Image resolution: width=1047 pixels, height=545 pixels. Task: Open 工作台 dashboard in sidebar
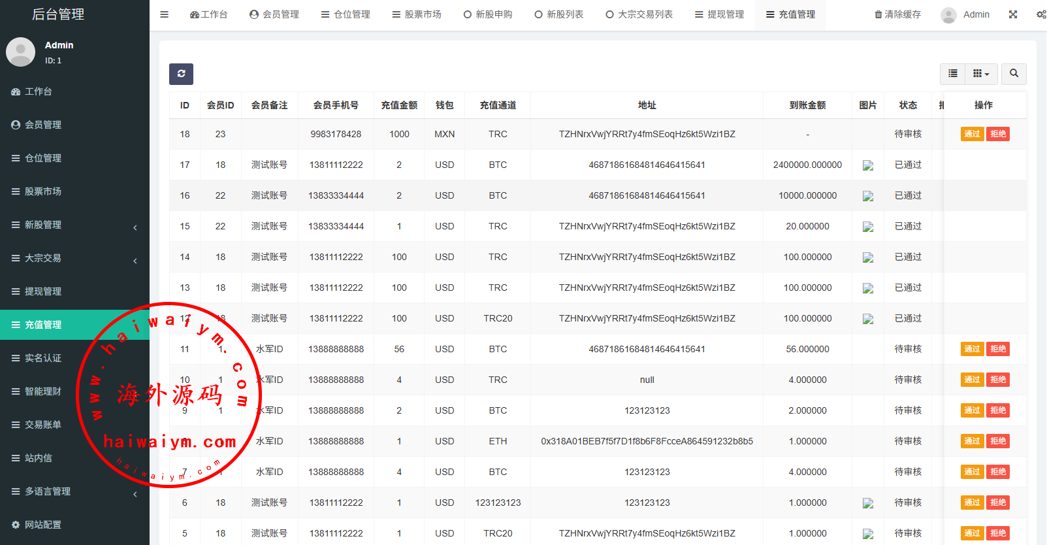[38, 91]
